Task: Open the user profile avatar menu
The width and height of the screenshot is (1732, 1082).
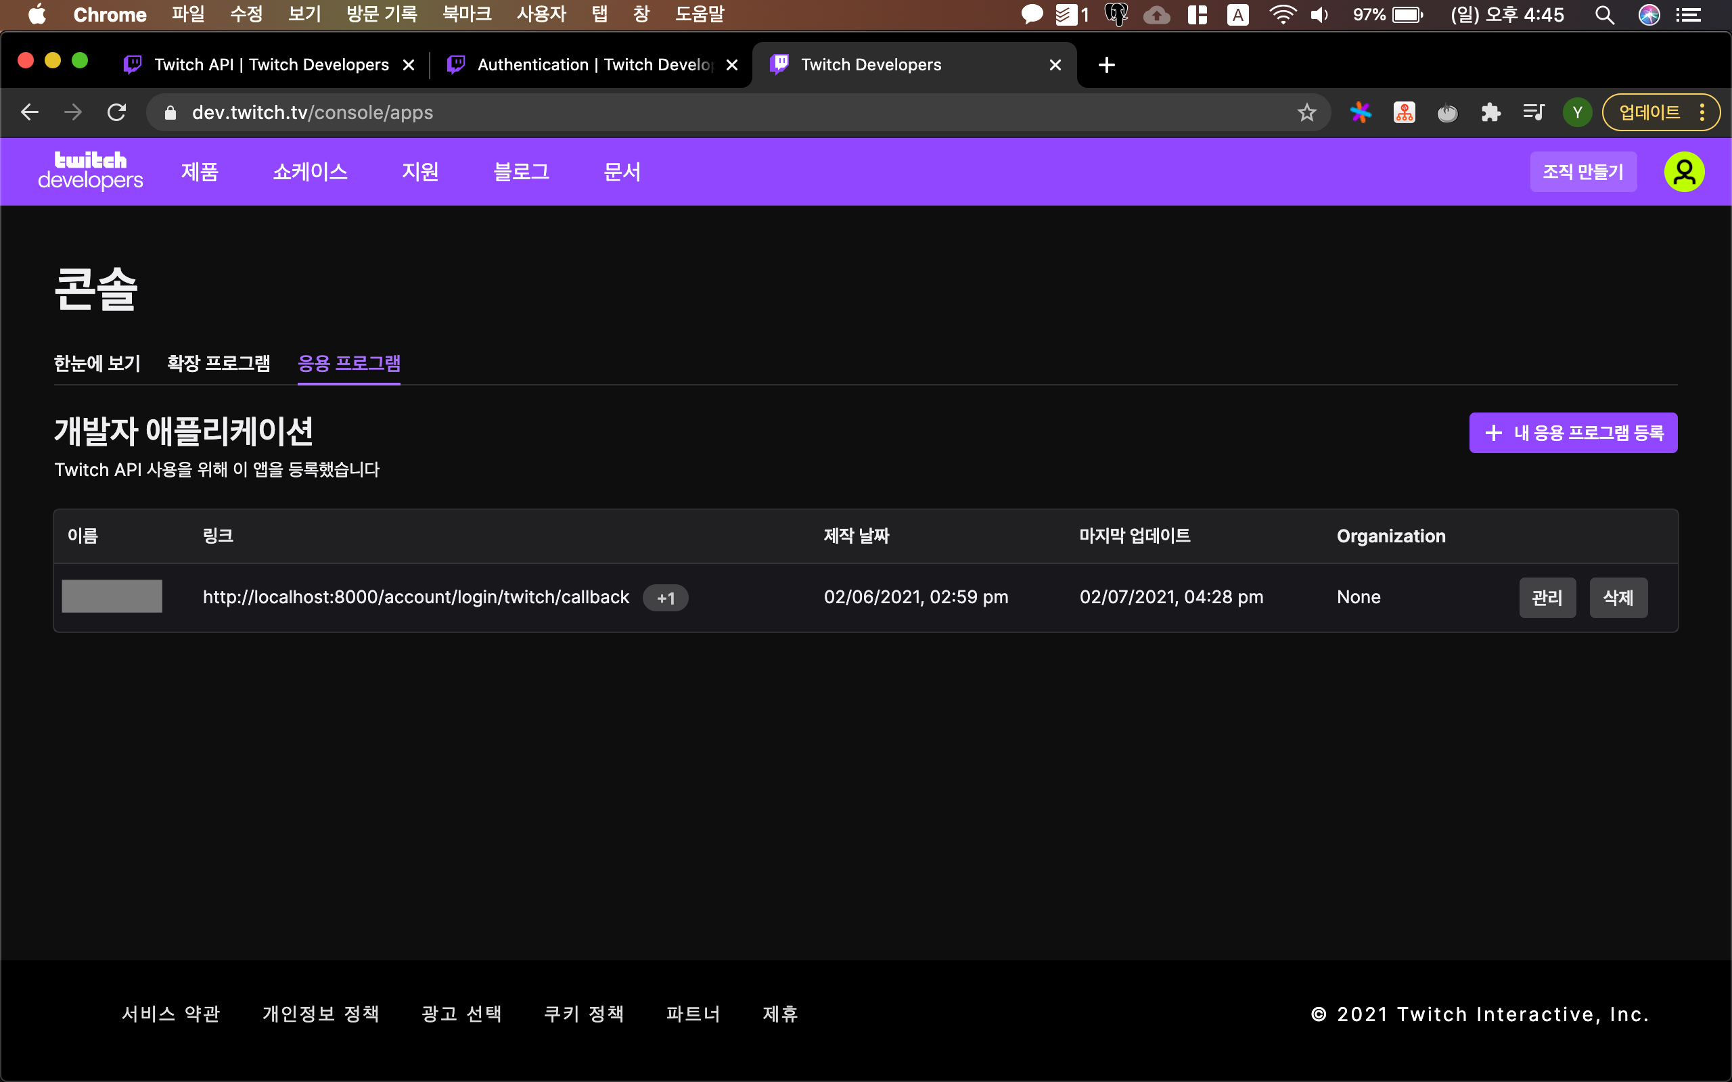Action: (x=1683, y=172)
